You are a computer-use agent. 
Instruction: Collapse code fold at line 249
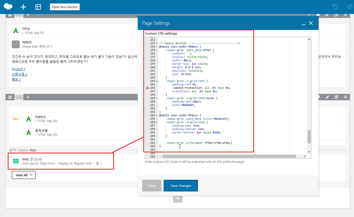[x=157, y=98]
